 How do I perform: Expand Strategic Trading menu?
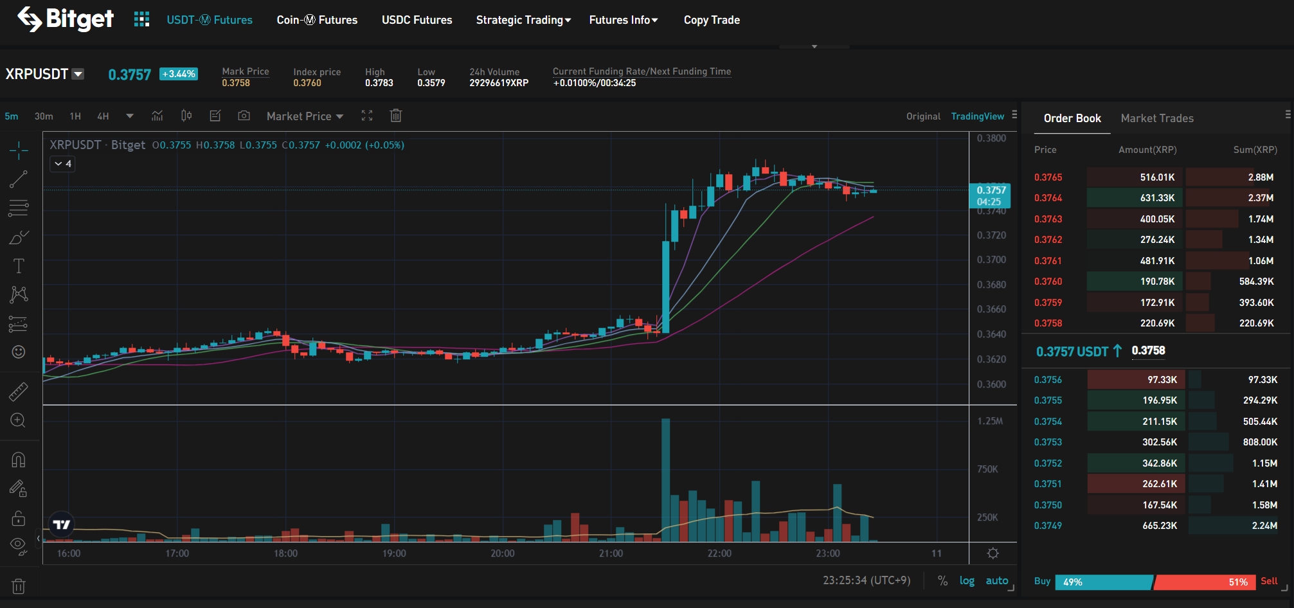point(523,20)
